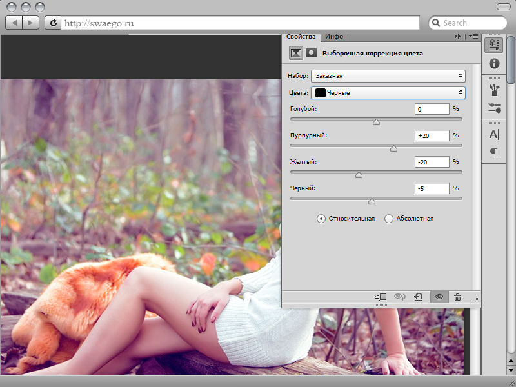Click the browser scrollbar down arrow
516x387 pixels.
click(511, 370)
